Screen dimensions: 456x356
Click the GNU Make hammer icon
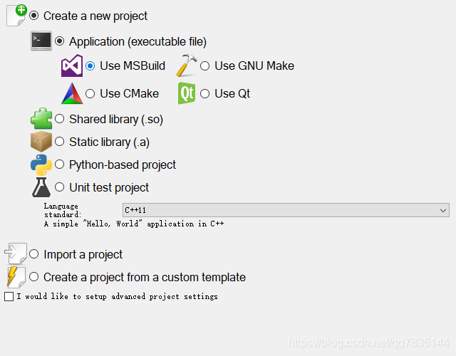point(187,66)
